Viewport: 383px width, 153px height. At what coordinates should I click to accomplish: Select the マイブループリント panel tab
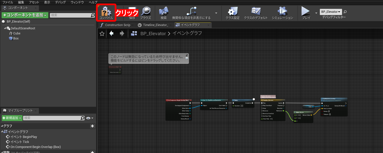pos(20,111)
